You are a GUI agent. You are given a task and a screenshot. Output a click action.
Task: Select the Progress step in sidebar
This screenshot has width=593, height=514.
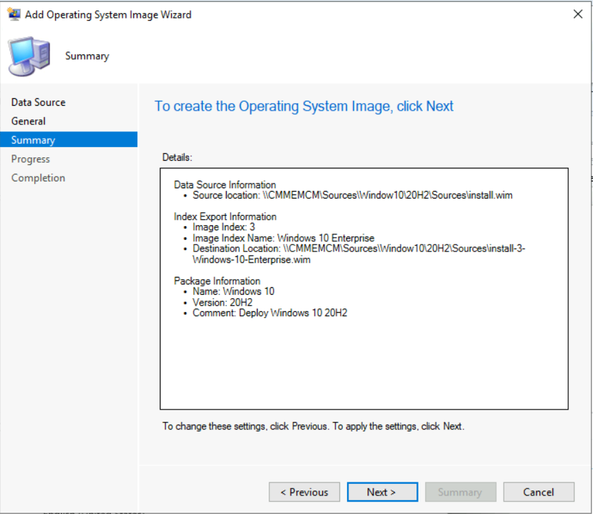[30, 159]
